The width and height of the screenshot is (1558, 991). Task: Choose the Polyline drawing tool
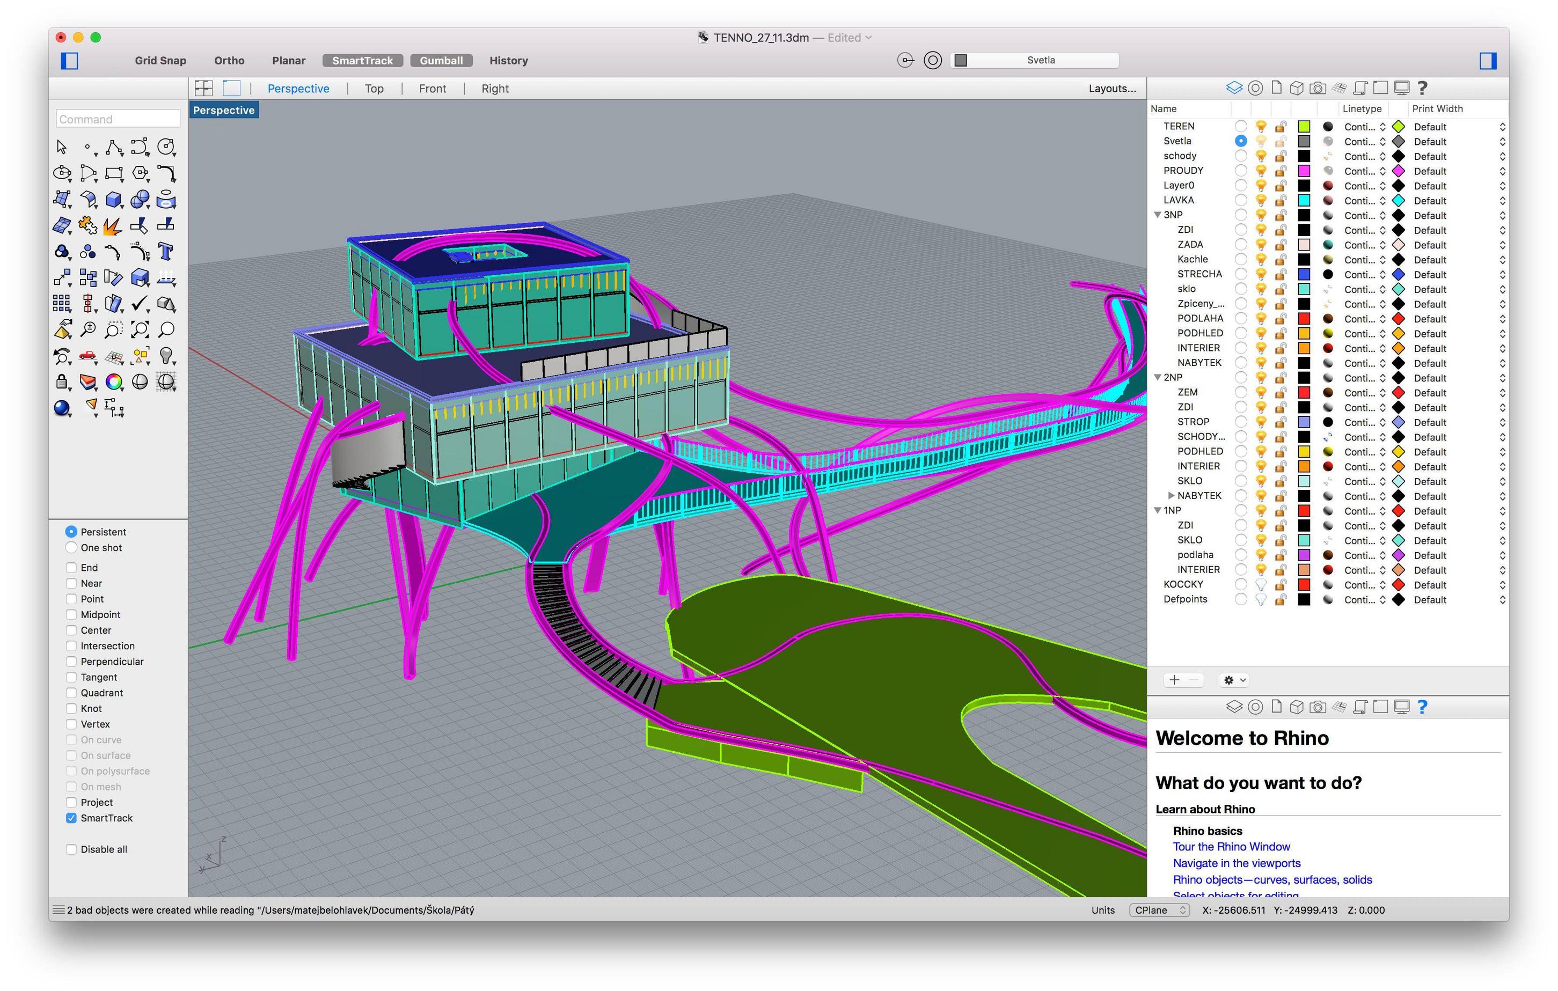114,148
